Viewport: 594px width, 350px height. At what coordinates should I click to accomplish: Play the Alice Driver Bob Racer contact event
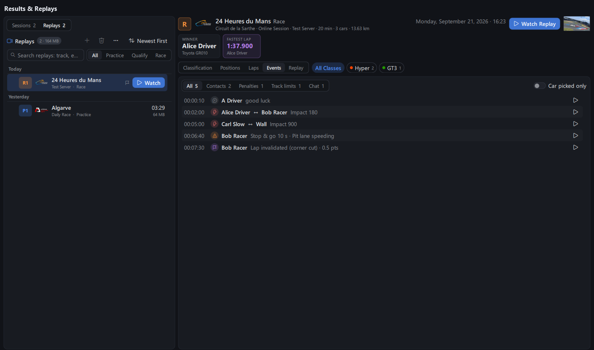click(576, 112)
